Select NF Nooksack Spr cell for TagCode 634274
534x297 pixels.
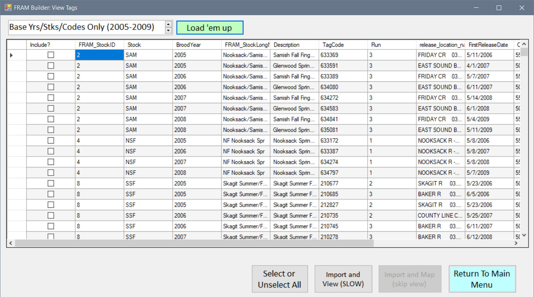(x=246, y=162)
